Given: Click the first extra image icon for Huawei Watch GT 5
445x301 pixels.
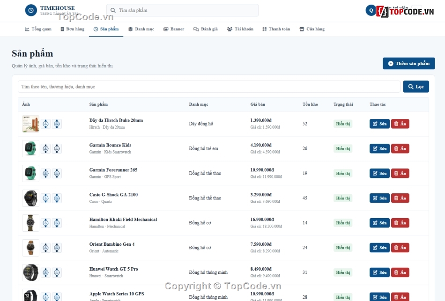Looking at the screenshot, I should (x=46, y=272).
